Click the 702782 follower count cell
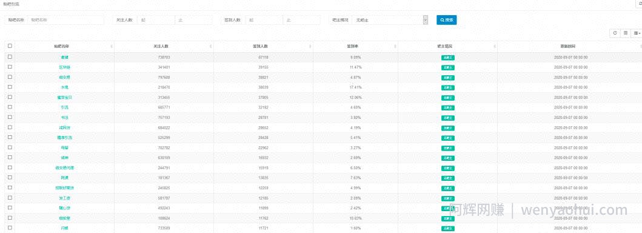The width and height of the screenshot is (642, 233). point(164,147)
